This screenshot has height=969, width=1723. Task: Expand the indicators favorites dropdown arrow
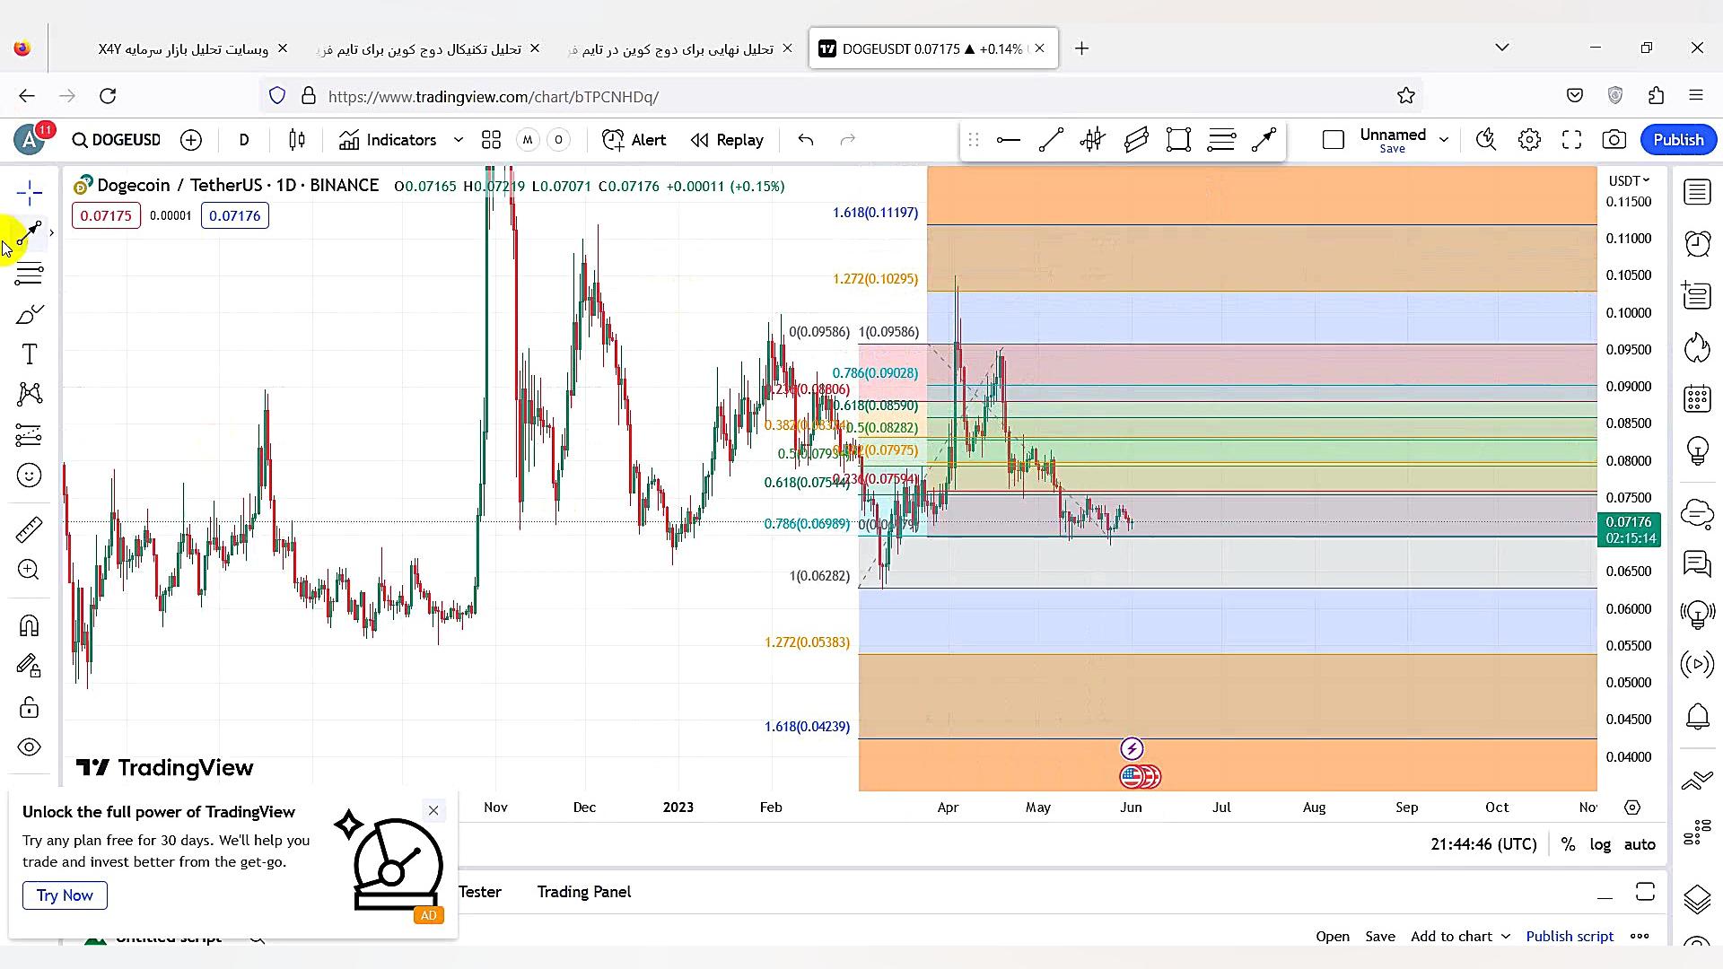click(459, 140)
